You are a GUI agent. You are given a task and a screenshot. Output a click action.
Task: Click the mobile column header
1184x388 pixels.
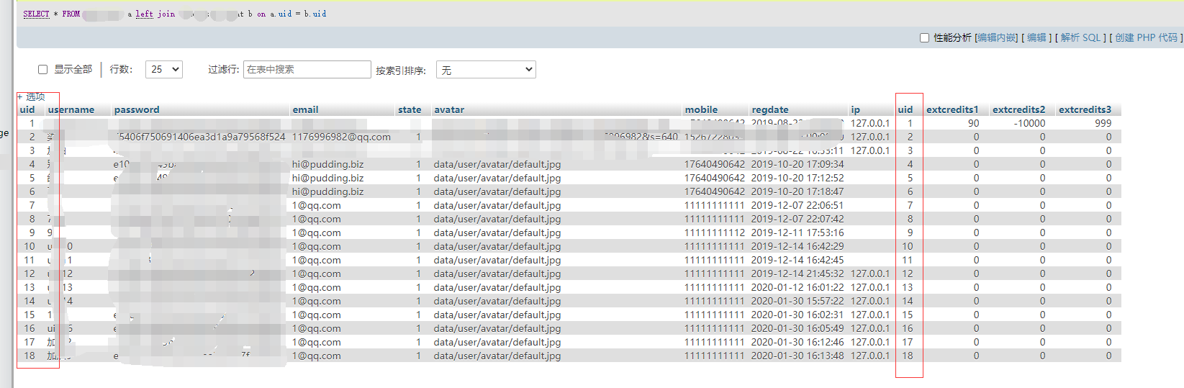point(701,110)
